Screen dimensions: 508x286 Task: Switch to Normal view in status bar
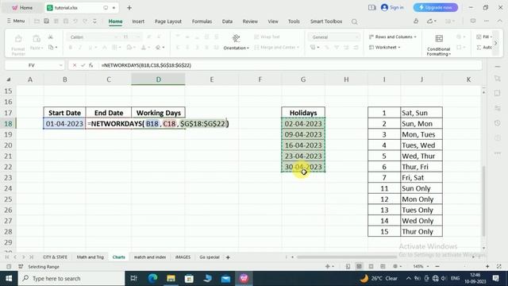coord(359,266)
